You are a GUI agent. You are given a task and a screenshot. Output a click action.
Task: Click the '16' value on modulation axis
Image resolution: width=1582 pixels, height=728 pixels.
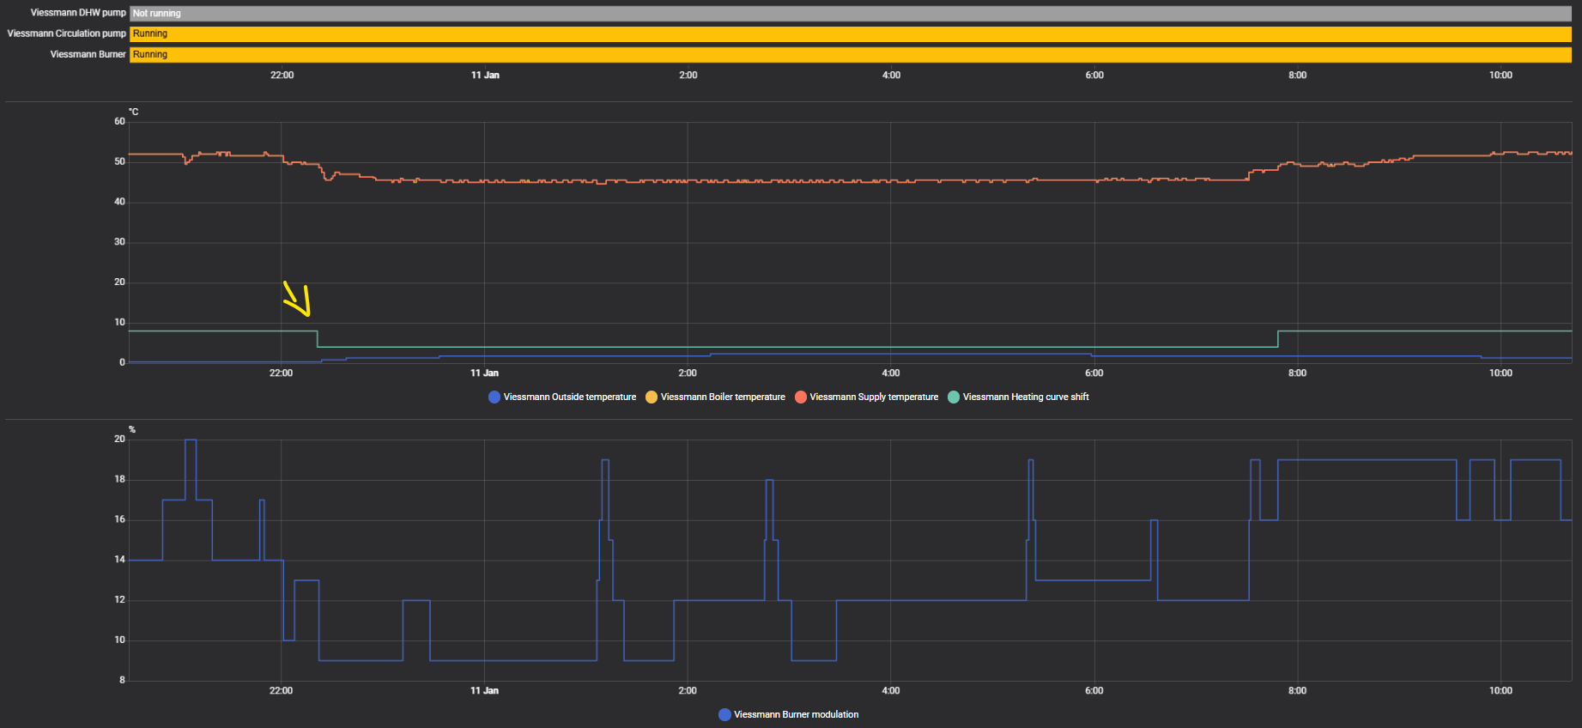[x=119, y=519]
